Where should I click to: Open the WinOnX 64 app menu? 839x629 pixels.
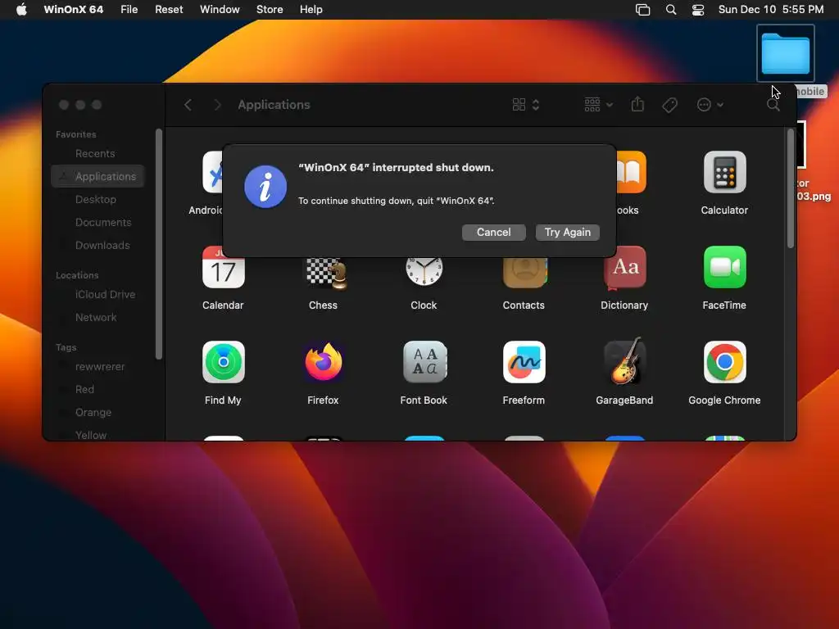point(73,10)
